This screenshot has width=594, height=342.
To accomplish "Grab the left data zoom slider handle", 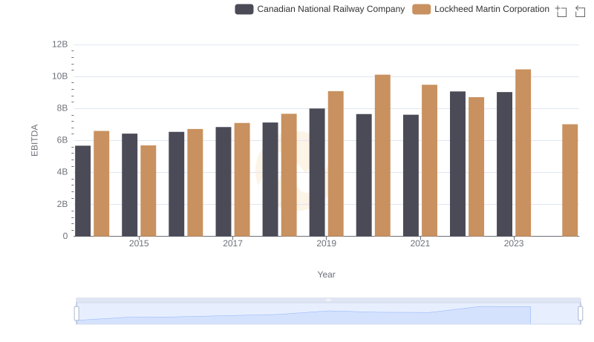I will coord(76,314).
